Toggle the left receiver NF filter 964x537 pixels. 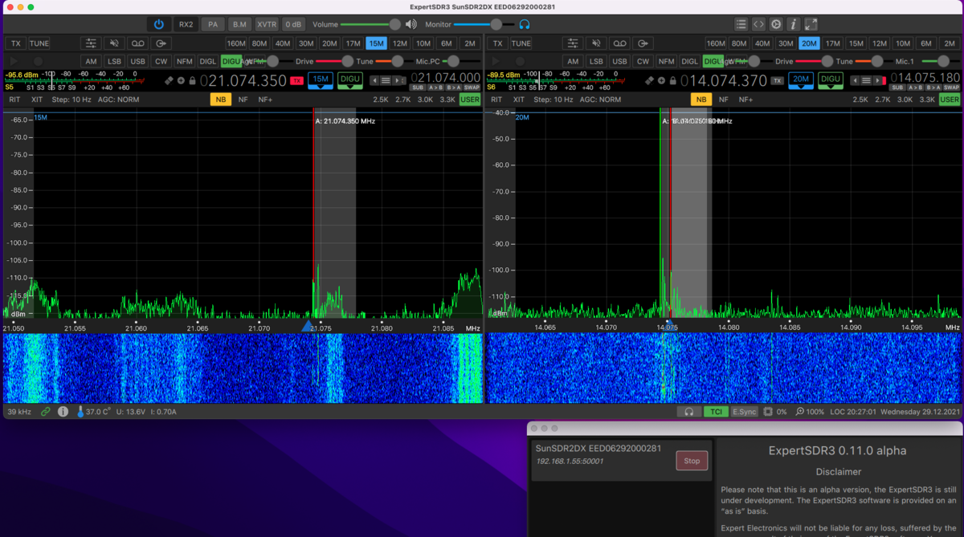tap(243, 100)
